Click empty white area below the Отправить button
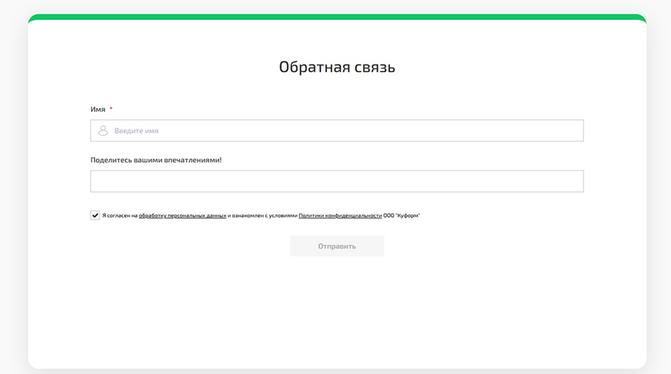 click(x=336, y=306)
